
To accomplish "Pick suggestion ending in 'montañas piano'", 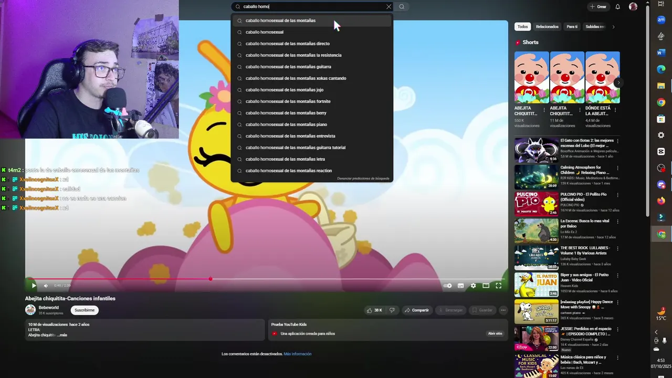I will (312, 124).
